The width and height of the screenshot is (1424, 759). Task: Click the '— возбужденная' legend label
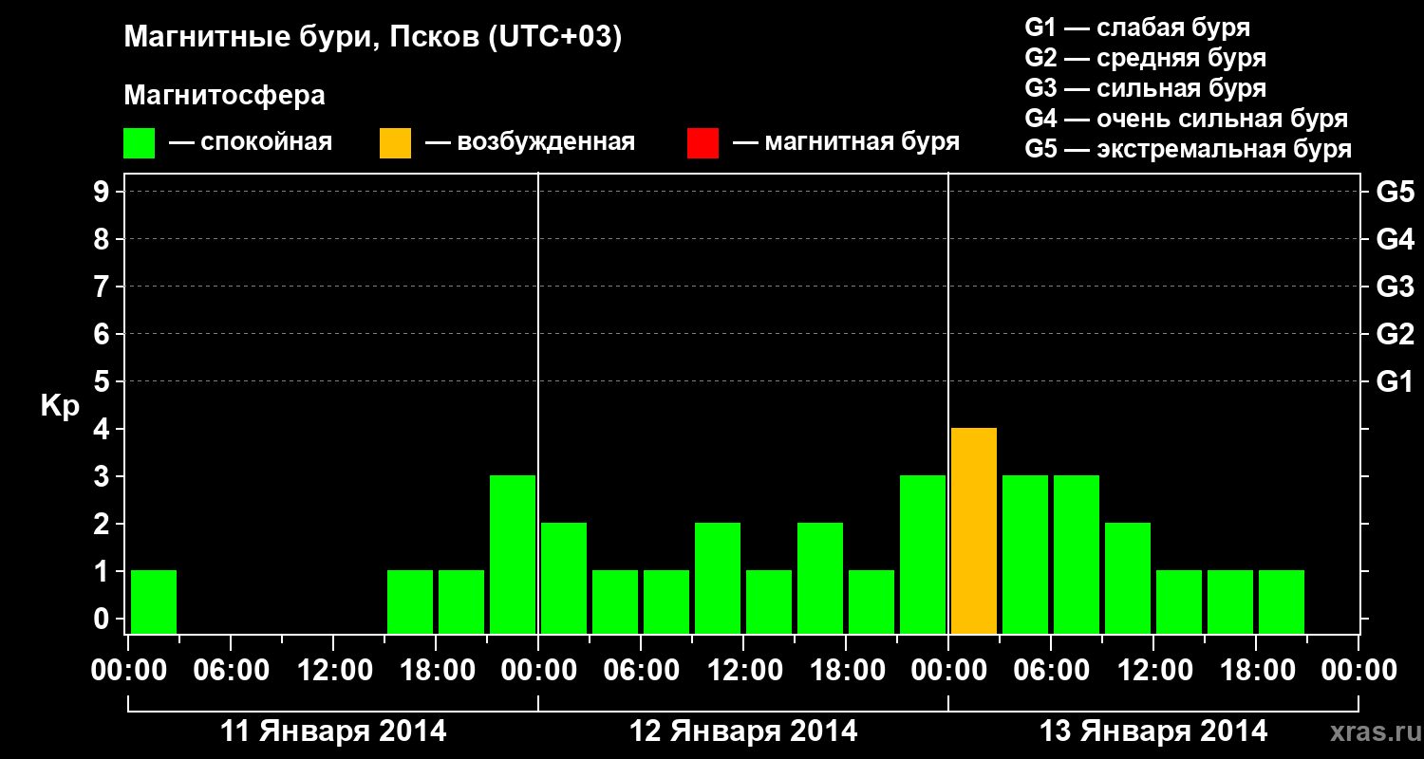pyautogui.click(x=530, y=142)
